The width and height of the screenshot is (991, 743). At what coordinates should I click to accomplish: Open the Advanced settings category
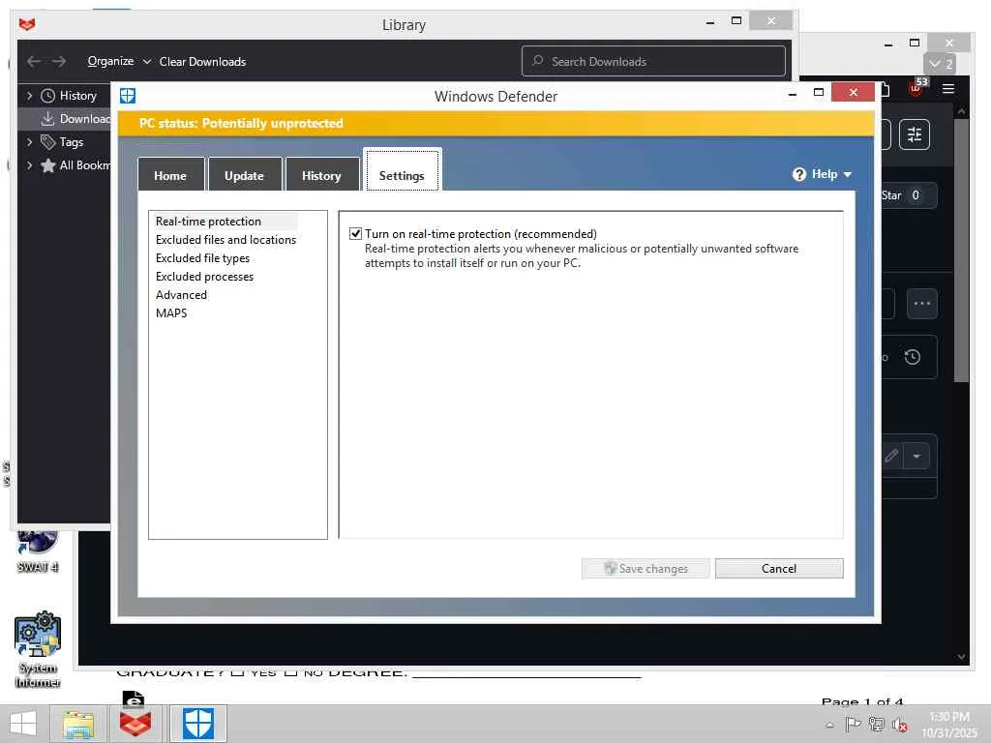(181, 294)
